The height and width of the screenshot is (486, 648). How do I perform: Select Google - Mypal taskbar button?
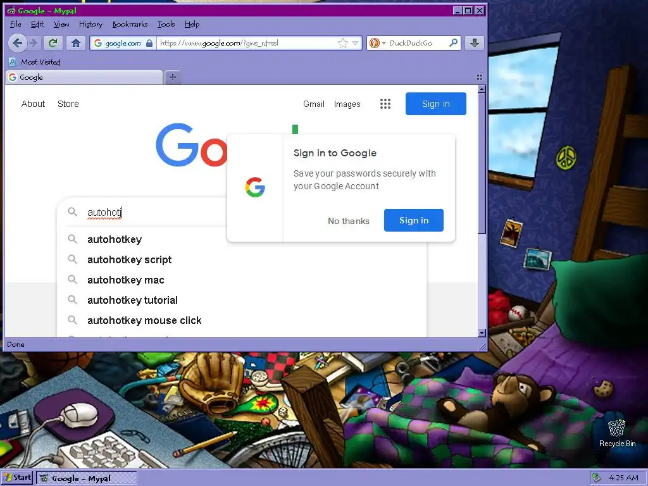tap(86, 478)
